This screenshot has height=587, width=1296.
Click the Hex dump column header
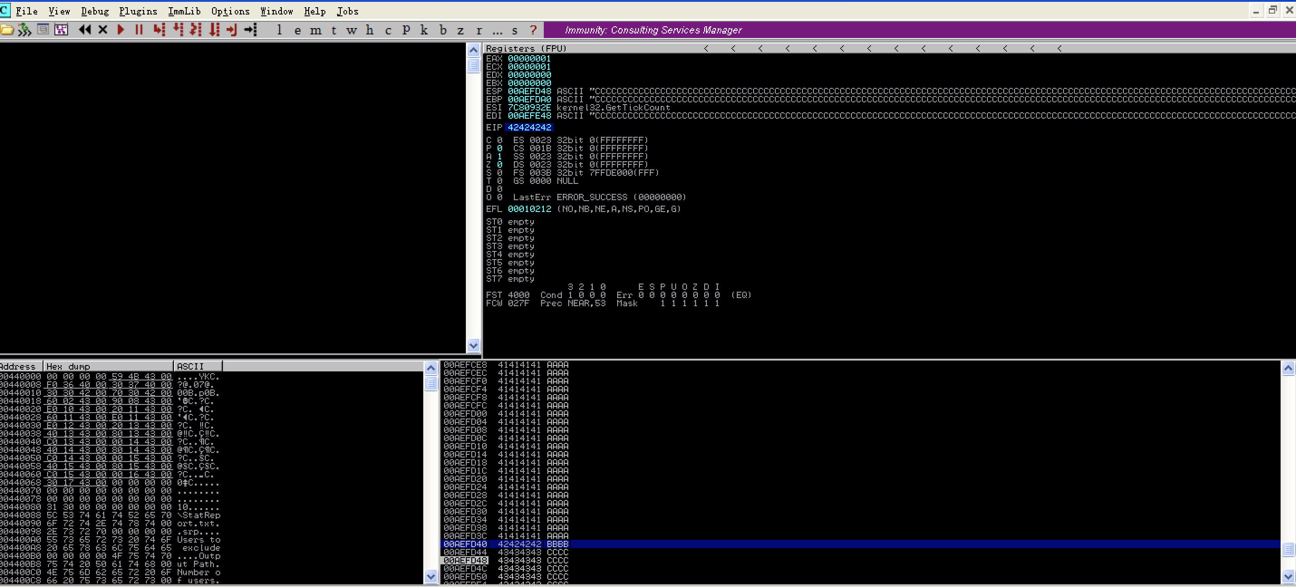coord(109,366)
